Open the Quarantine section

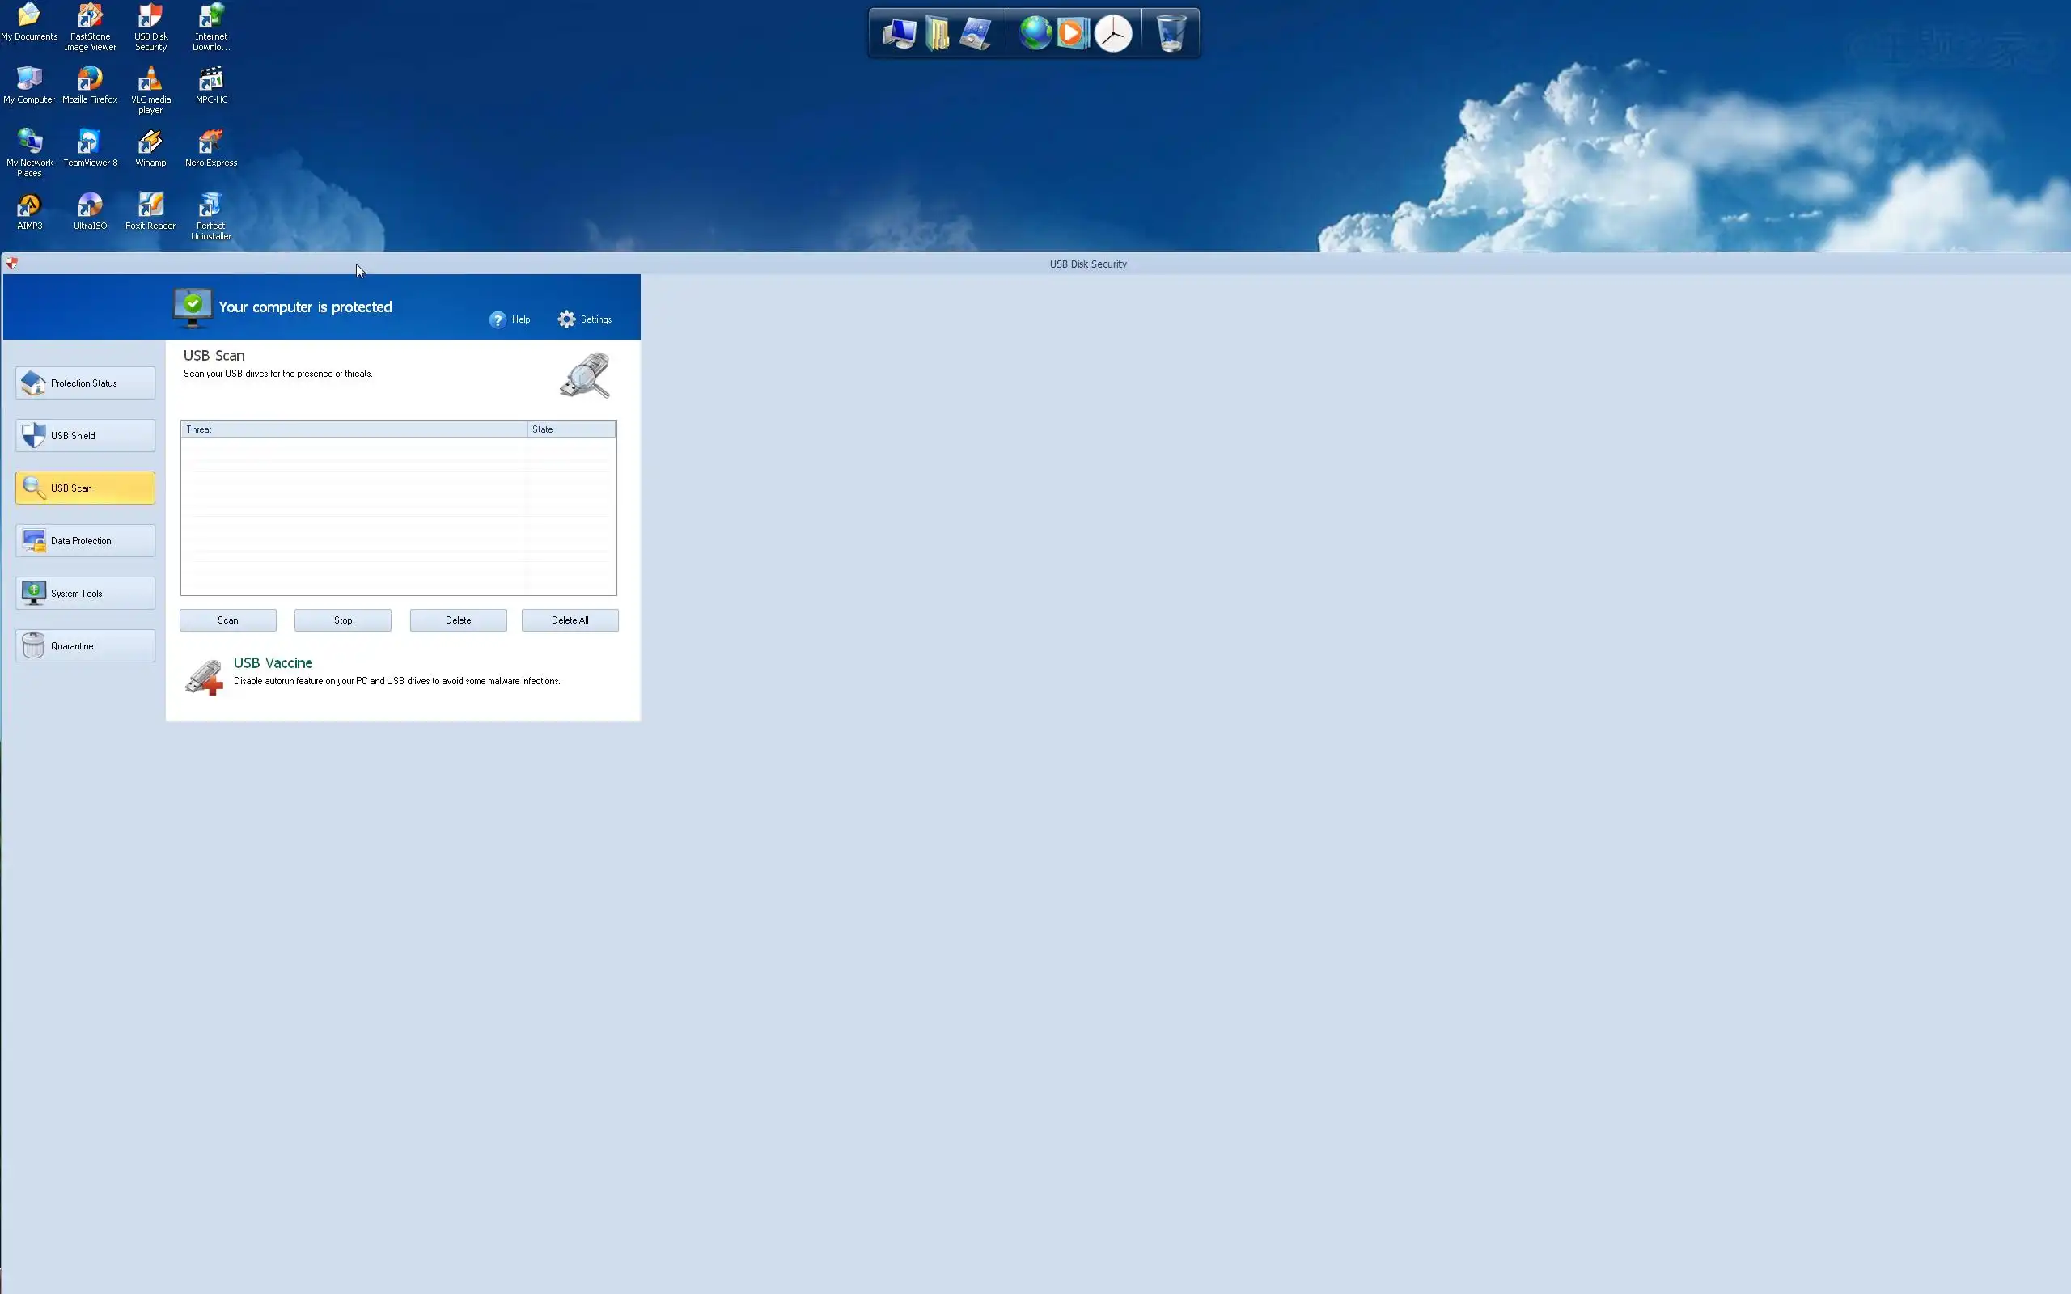coord(85,646)
